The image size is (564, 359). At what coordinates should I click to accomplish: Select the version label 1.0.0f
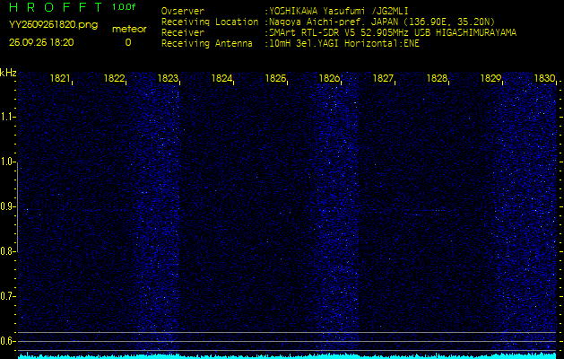(124, 7)
